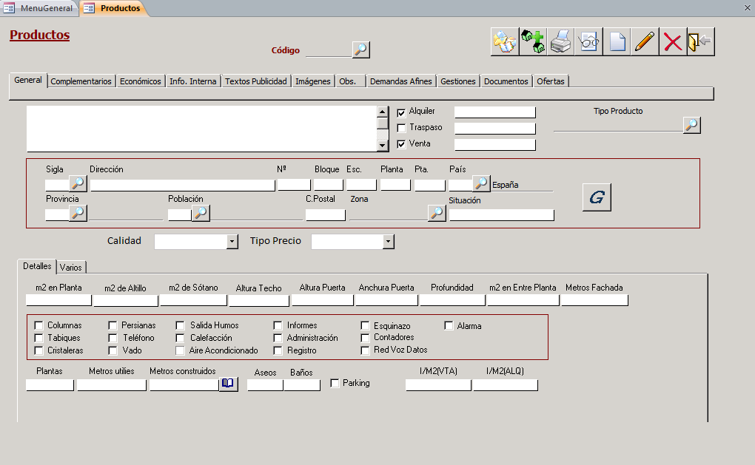Open the Sigla lookup magnifier
This screenshot has height=465, width=755.
78,183
